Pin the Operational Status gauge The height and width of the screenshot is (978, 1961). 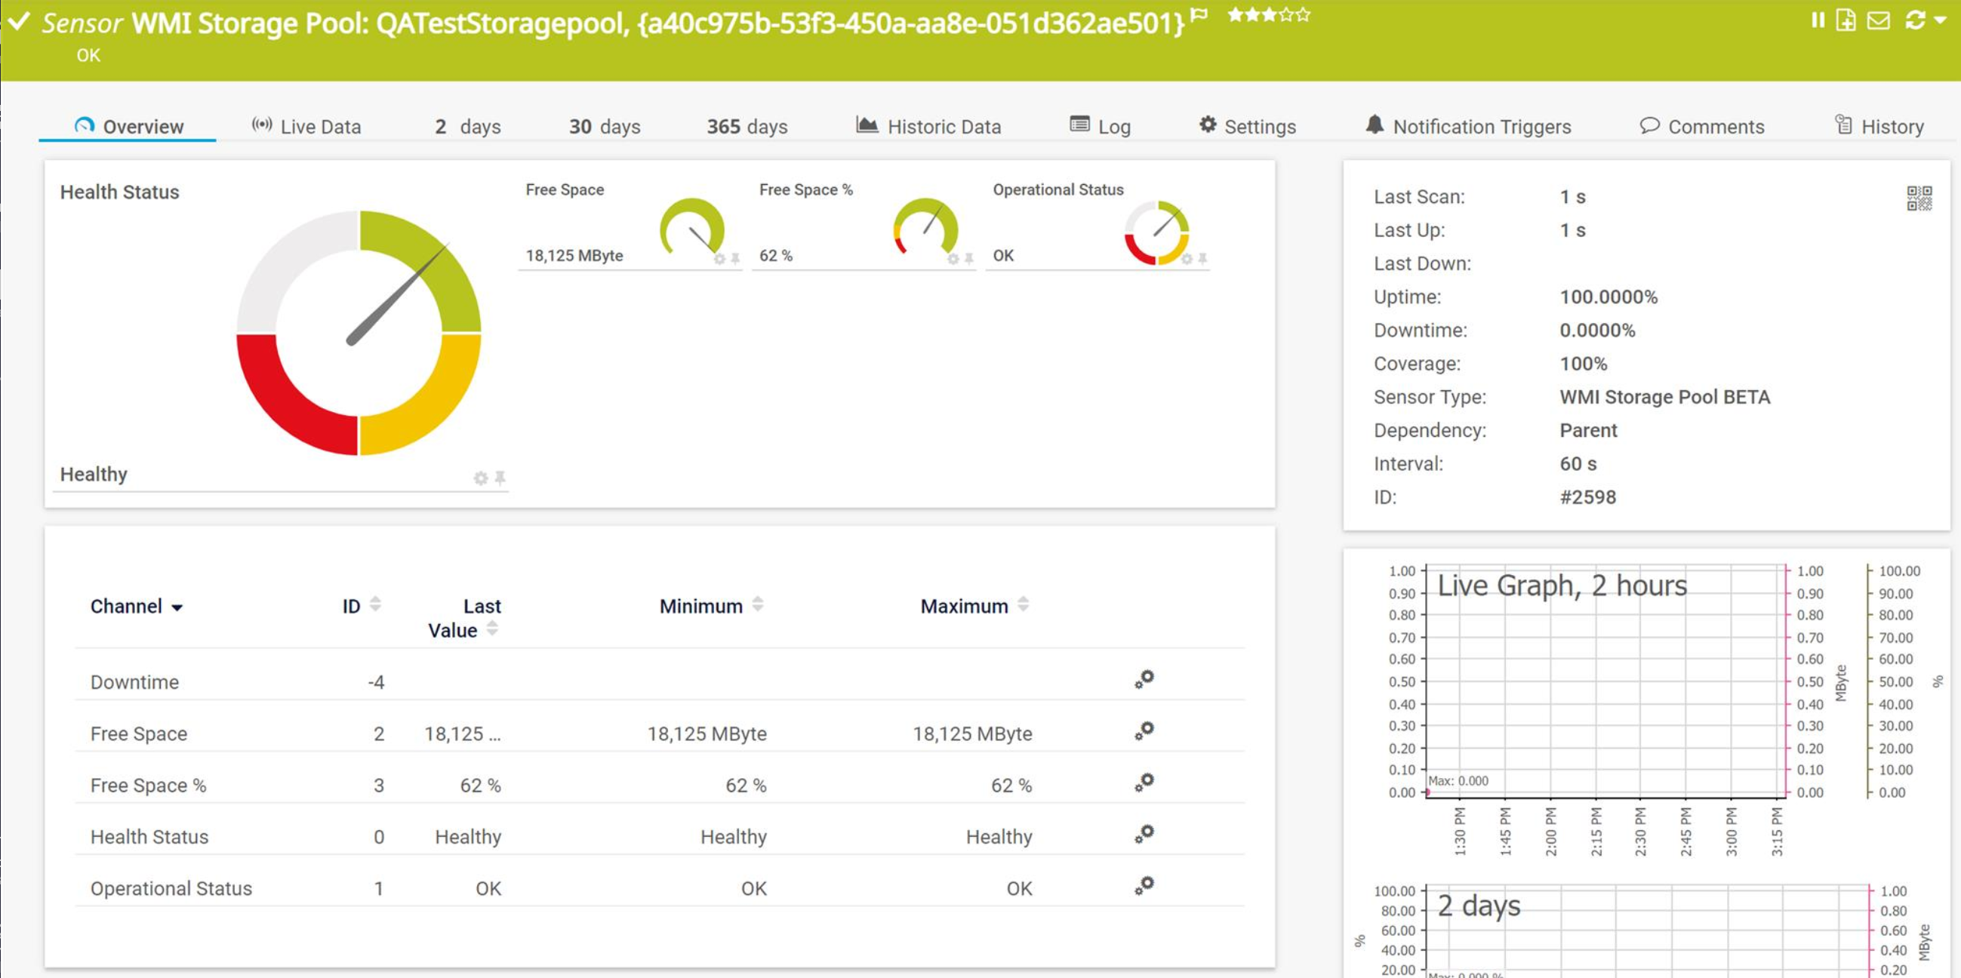click(1202, 260)
